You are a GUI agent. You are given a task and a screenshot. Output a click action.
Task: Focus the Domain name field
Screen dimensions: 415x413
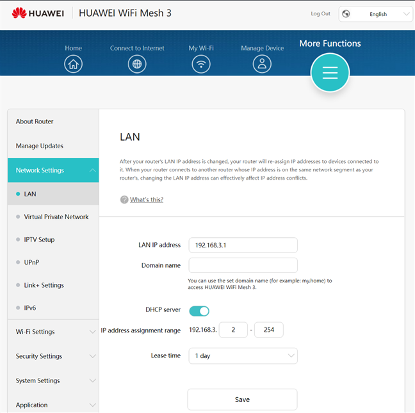pyautogui.click(x=243, y=265)
